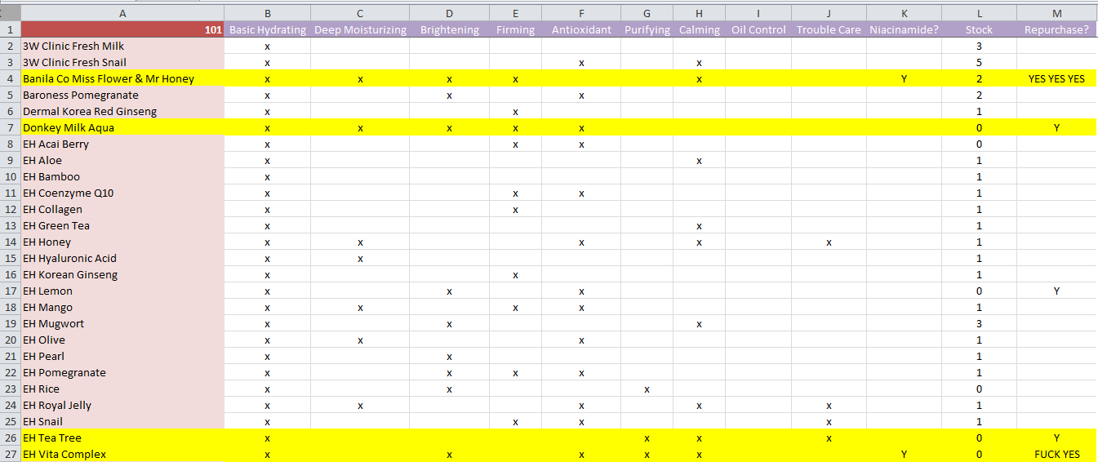Select the 'Niacinamide?' header cell
Viewport: 1098px width, 462px height.
[x=904, y=30]
